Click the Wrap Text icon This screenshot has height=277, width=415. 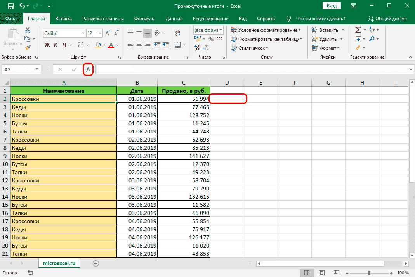178,33
